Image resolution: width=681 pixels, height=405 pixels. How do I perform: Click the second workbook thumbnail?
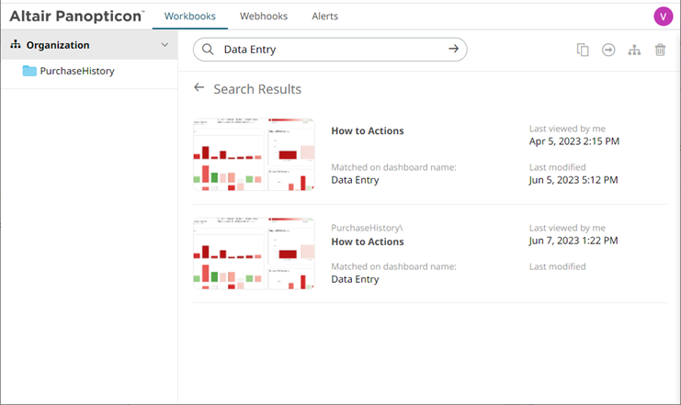pyautogui.click(x=254, y=254)
